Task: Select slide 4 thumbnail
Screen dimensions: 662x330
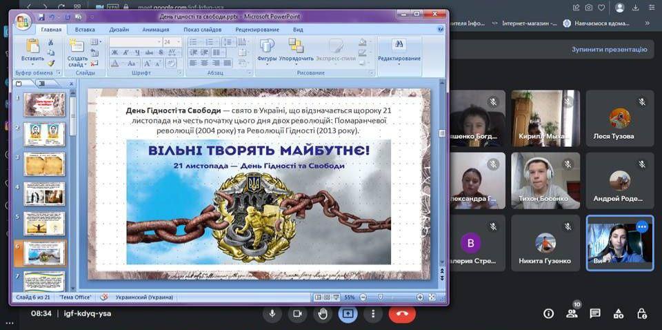Action: tap(44, 193)
